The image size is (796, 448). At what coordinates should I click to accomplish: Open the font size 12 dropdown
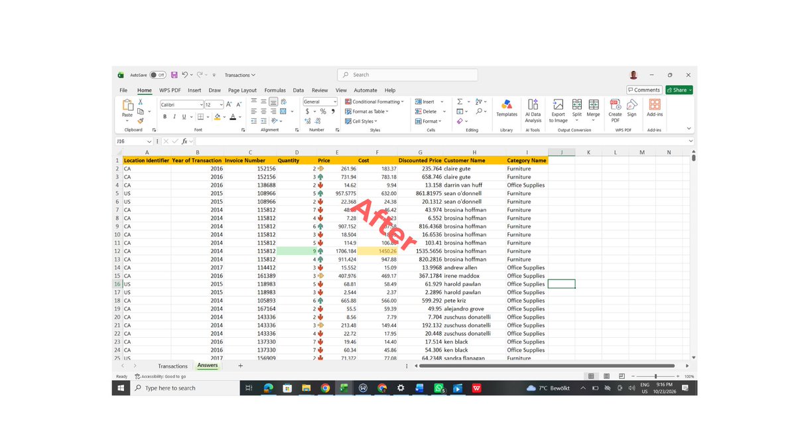221,105
